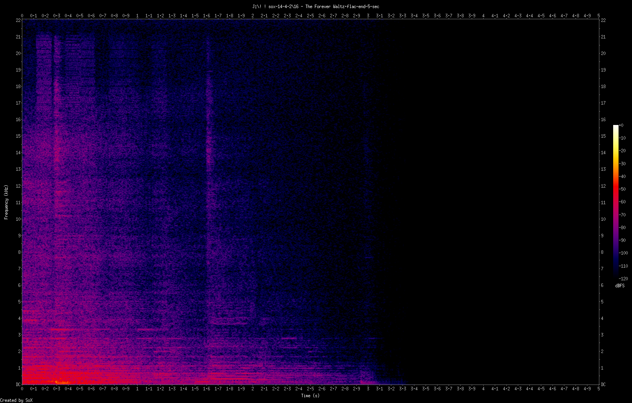
Task: Click '3' tick on right frequency axis
Action: (602, 335)
